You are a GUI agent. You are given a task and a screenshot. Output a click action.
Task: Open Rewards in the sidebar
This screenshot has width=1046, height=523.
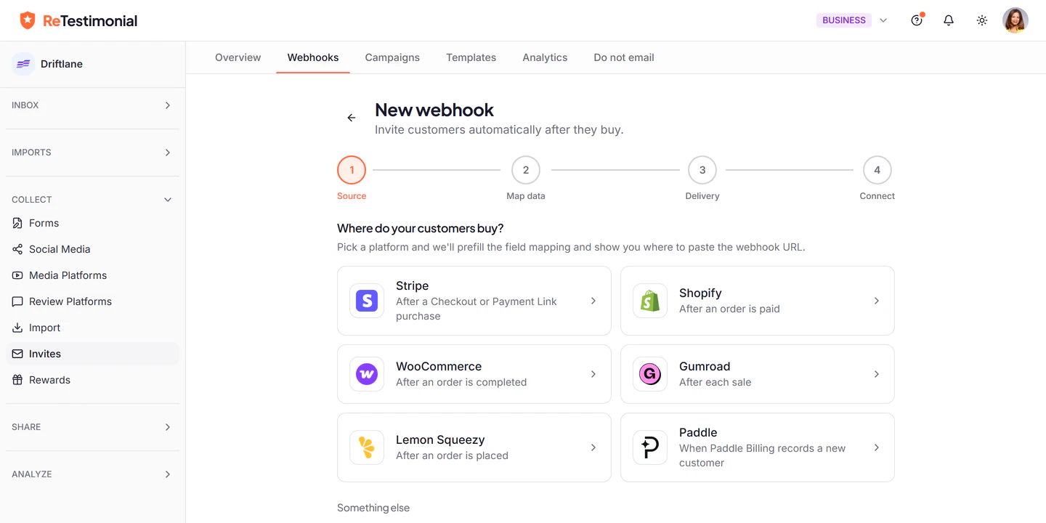tap(92, 380)
